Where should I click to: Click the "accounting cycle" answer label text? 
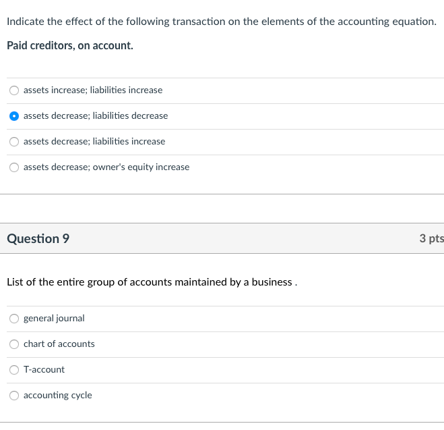[x=58, y=396]
